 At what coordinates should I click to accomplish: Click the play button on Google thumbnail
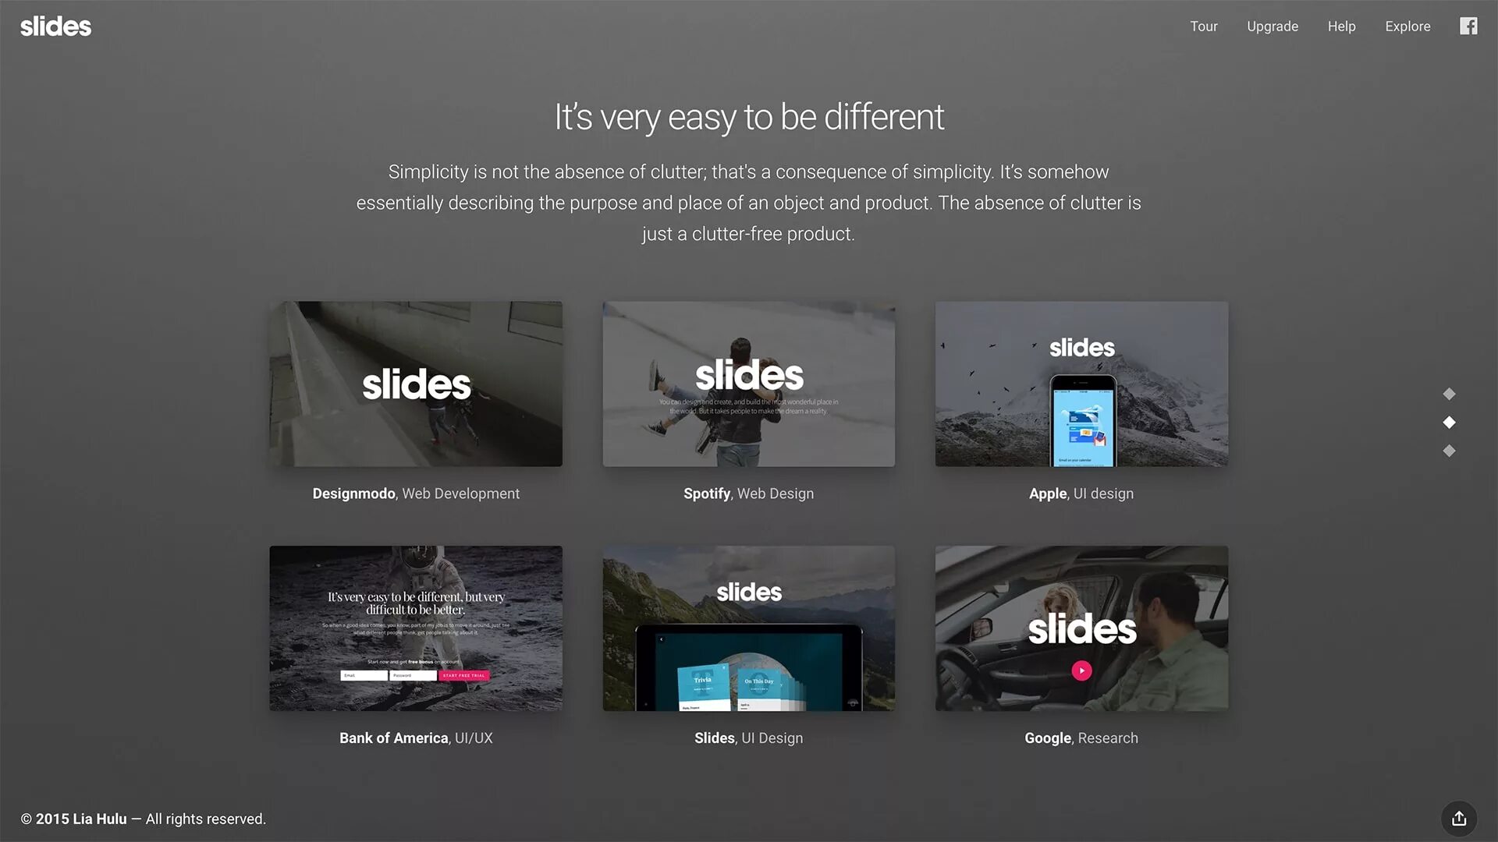point(1081,670)
